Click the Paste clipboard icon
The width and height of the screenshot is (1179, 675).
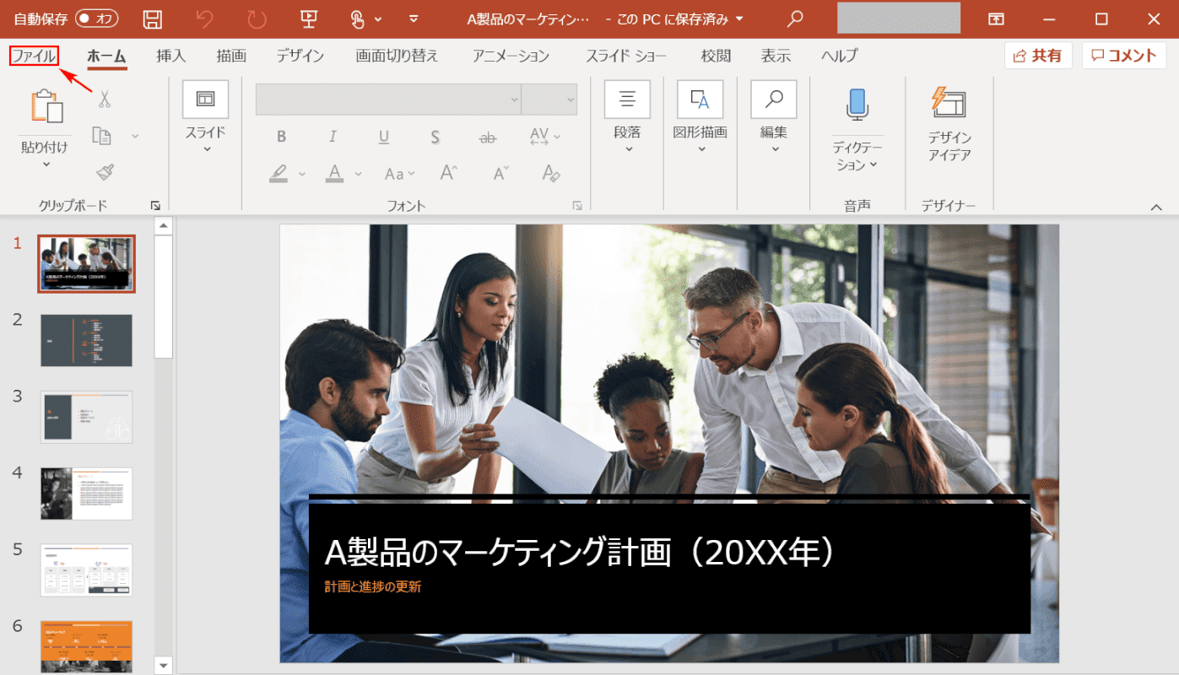(x=46, y=107)
